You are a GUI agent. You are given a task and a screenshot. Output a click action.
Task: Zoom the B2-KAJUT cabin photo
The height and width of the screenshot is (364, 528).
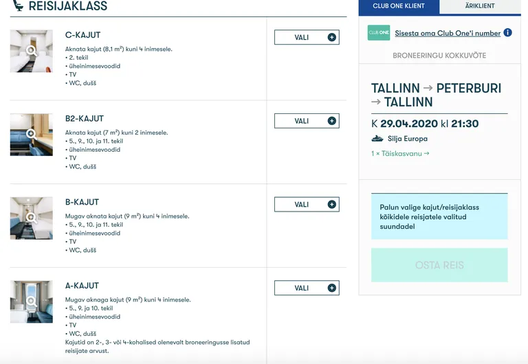32,135
